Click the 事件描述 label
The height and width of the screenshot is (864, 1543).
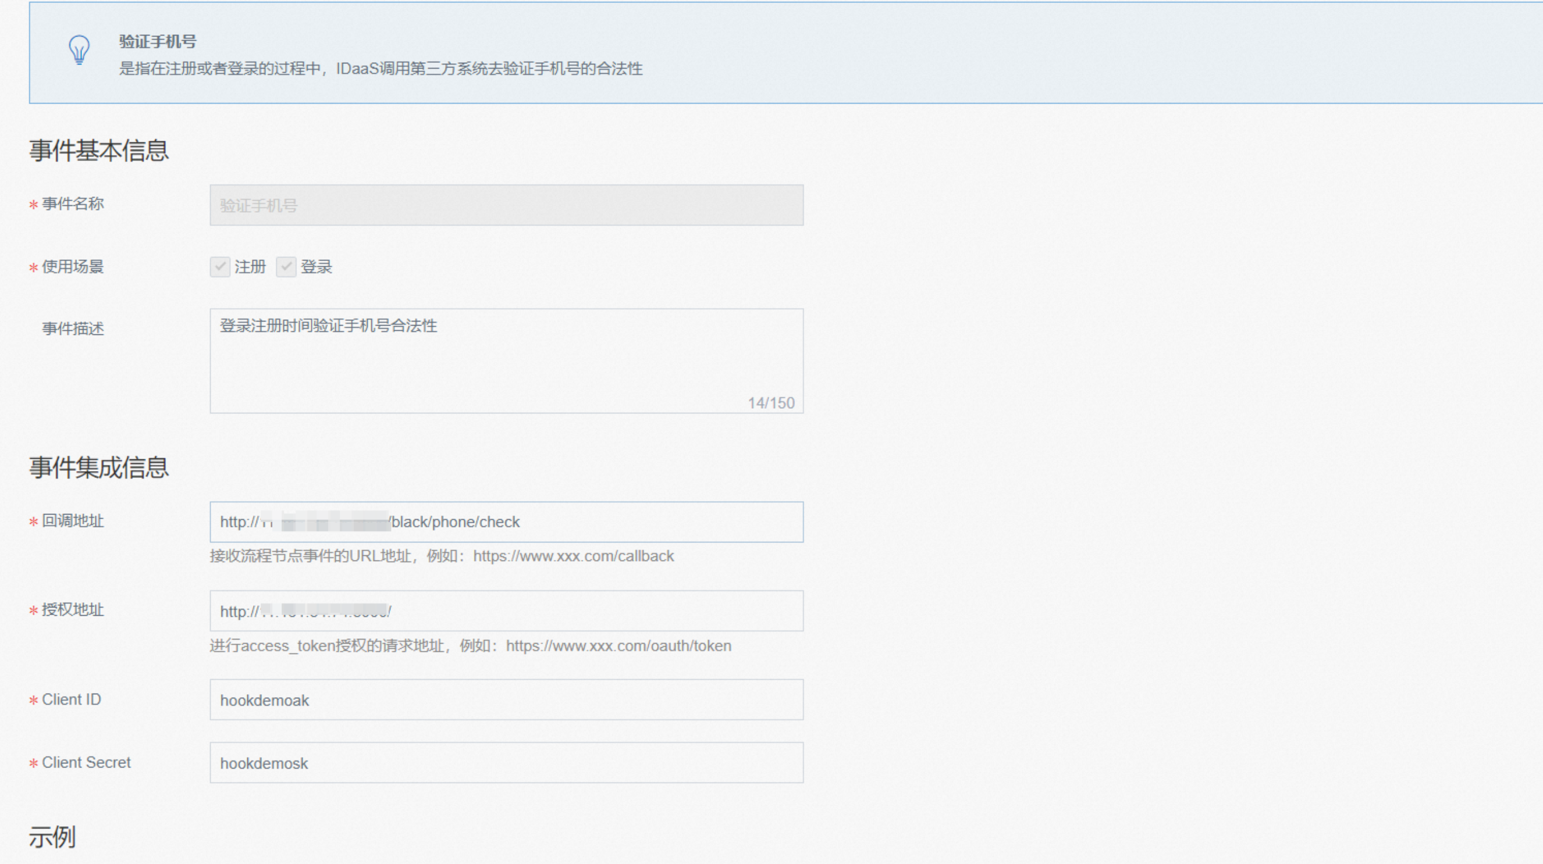73,329
